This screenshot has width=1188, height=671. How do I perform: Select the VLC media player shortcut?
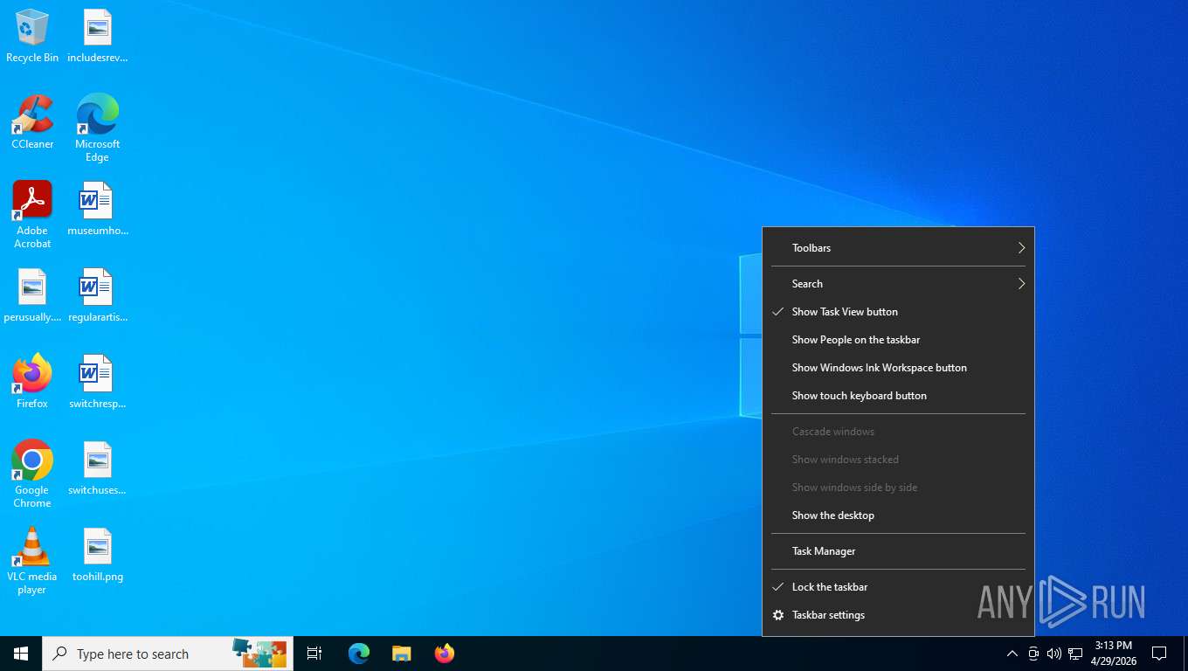32,560
